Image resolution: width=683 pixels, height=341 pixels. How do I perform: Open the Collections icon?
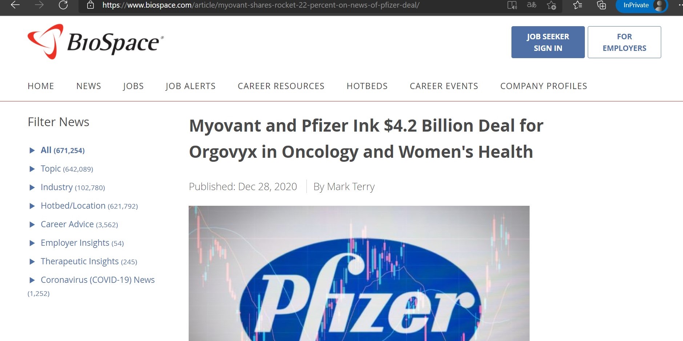602,5
